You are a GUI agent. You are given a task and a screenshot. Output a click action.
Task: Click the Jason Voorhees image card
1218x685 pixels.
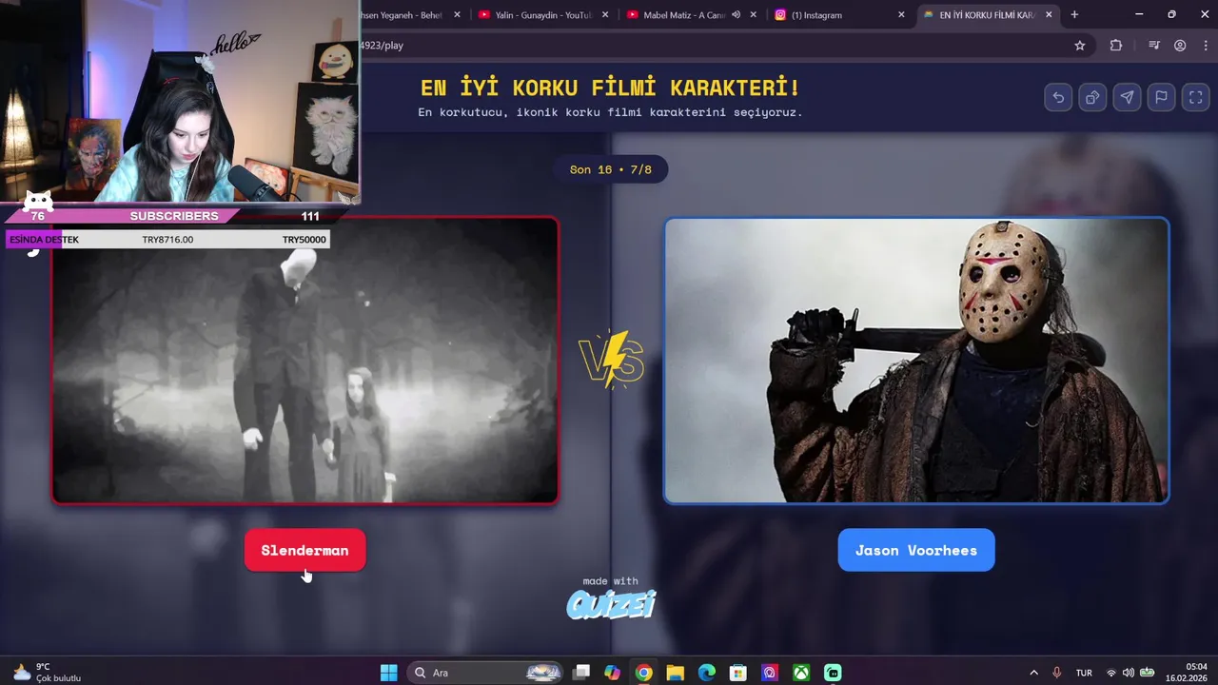916,361
